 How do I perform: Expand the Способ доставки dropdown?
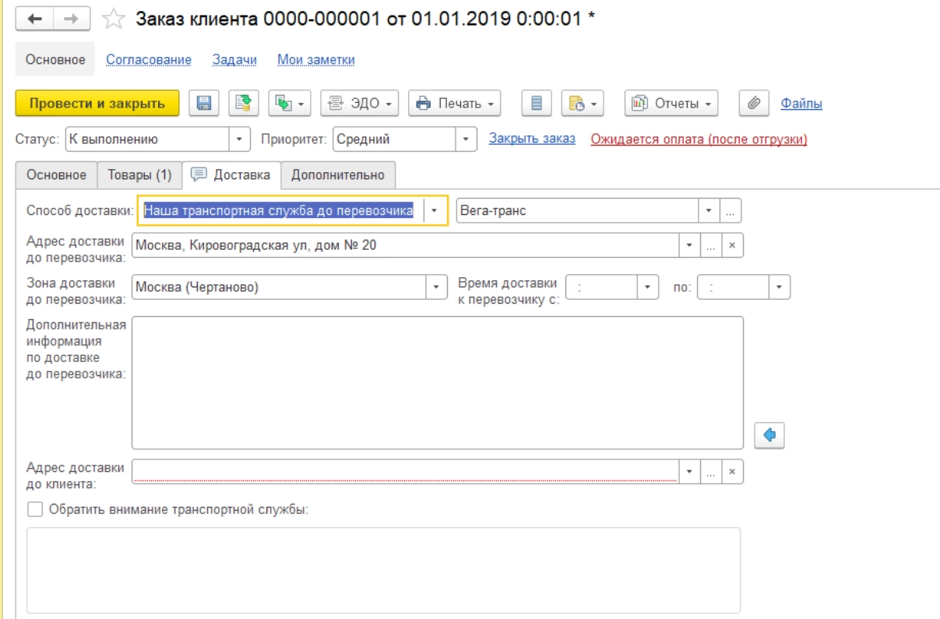coord(435,210)
